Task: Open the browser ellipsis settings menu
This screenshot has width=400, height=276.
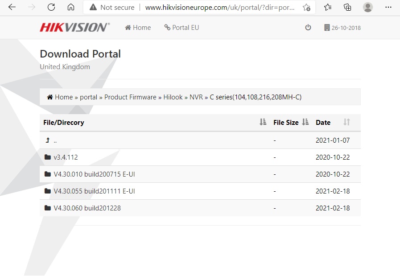Action: click(x=388, y=7)
